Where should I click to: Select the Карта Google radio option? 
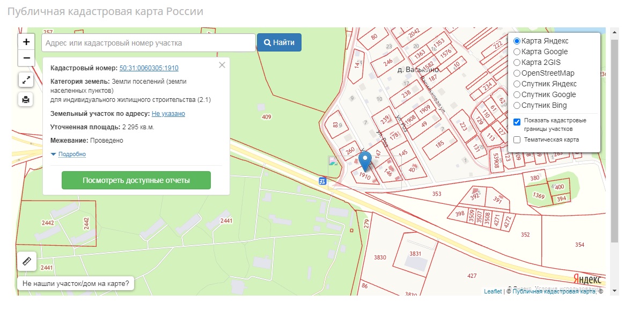tap(517, 52)
